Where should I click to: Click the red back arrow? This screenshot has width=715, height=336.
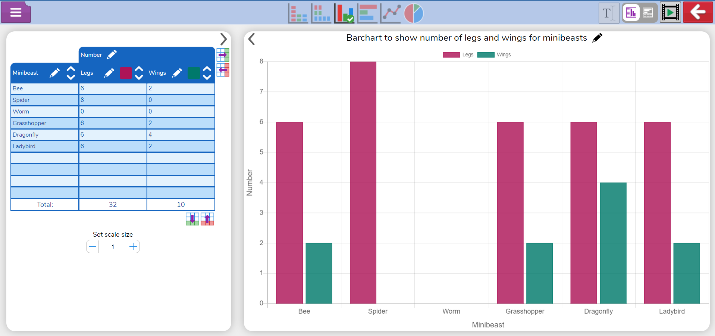[x=697, y=12]
